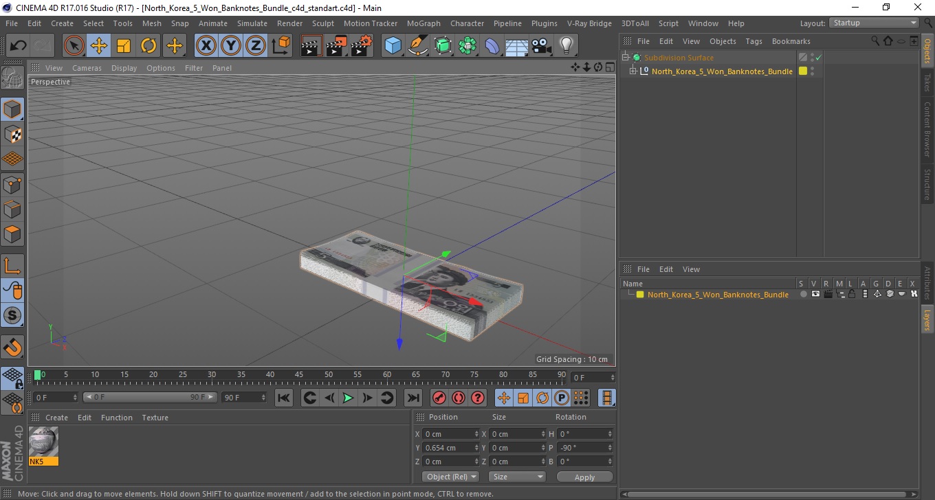The height and width of the screenshot is (500, 935).
Task: Select the NK5 material thumbnail
Action: (x=44, y=442)
